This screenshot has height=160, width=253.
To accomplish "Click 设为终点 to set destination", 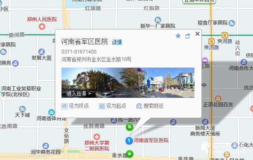I will pos(75,106).
